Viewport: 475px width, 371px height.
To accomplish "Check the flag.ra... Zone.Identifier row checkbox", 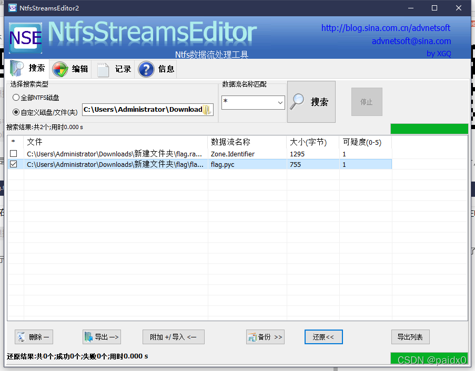I will 13,153.
